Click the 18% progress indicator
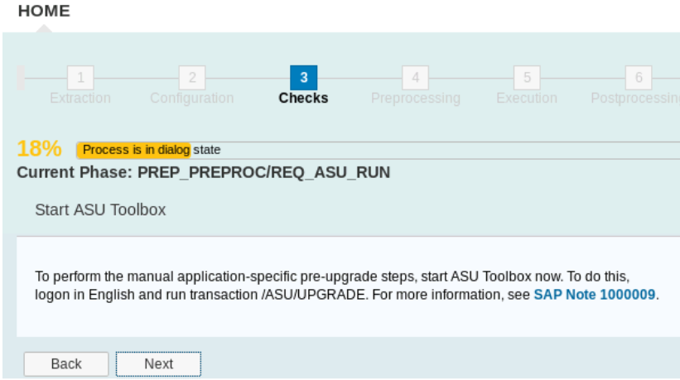 pyautogui.click(x=39, y=149)
